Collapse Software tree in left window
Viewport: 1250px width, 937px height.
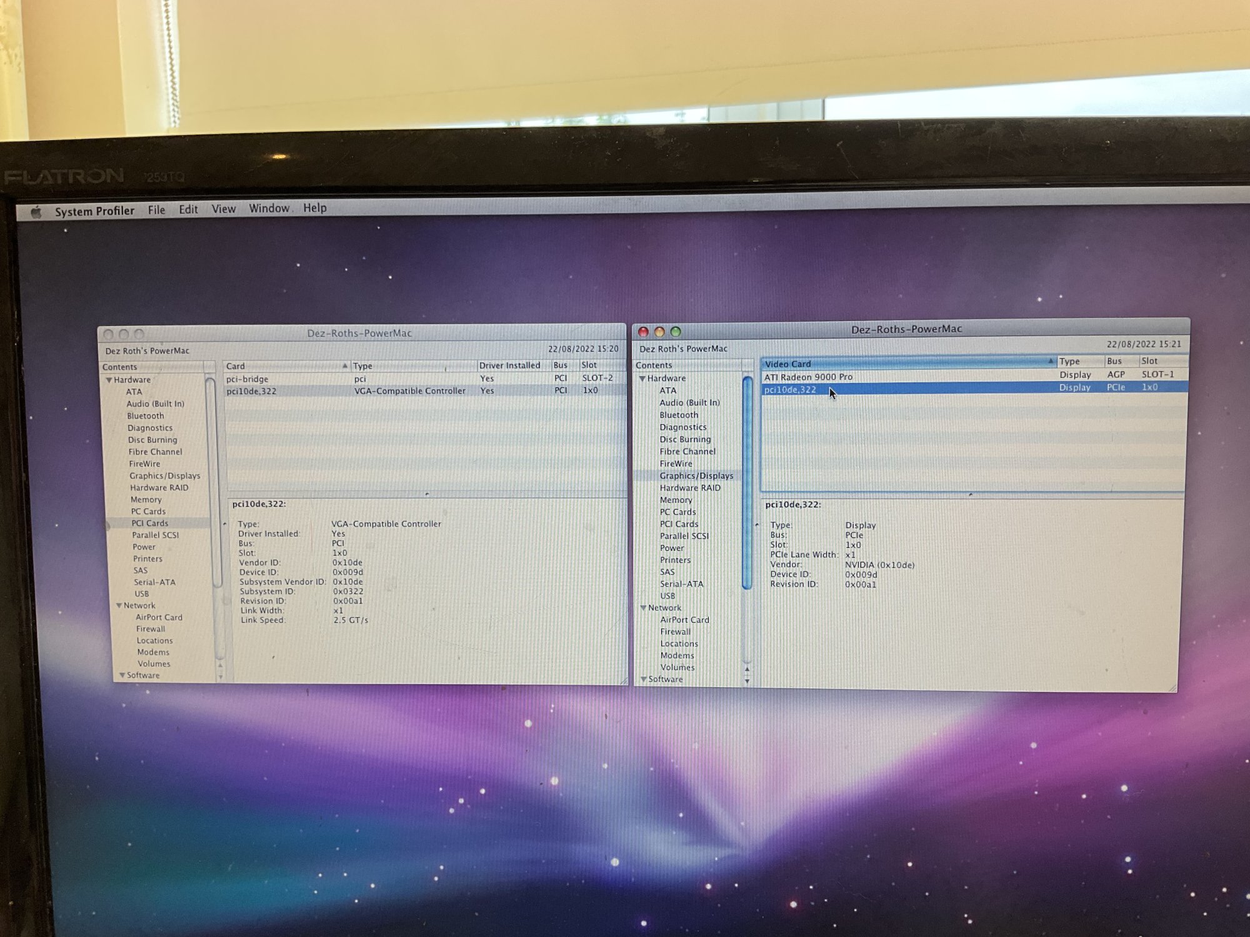122,675
